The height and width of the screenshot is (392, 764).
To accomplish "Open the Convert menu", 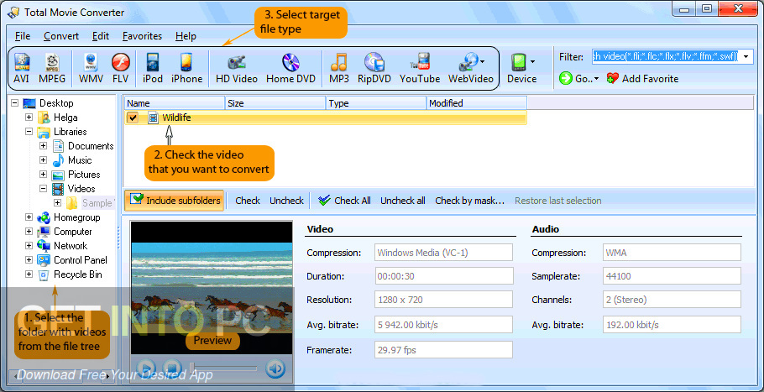I will tap(61, 36).
